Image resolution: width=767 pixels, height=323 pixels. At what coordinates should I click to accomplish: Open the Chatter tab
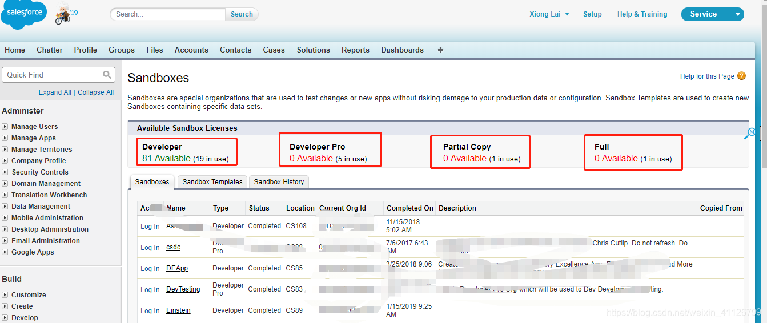(x=50, y=50)
